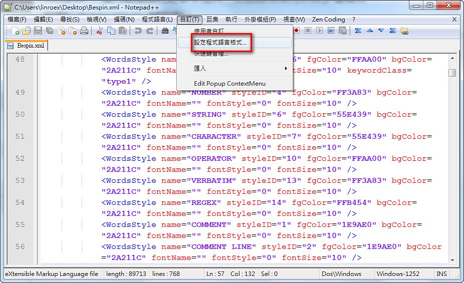Open the 外掛模組(P) menu
The image size is (464, 283).
260,20
